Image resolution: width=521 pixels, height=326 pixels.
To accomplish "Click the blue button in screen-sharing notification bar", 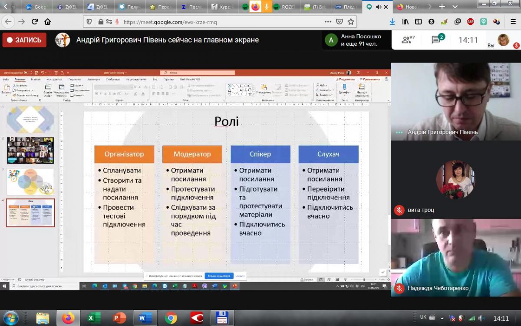I will (x=219, y=276).
